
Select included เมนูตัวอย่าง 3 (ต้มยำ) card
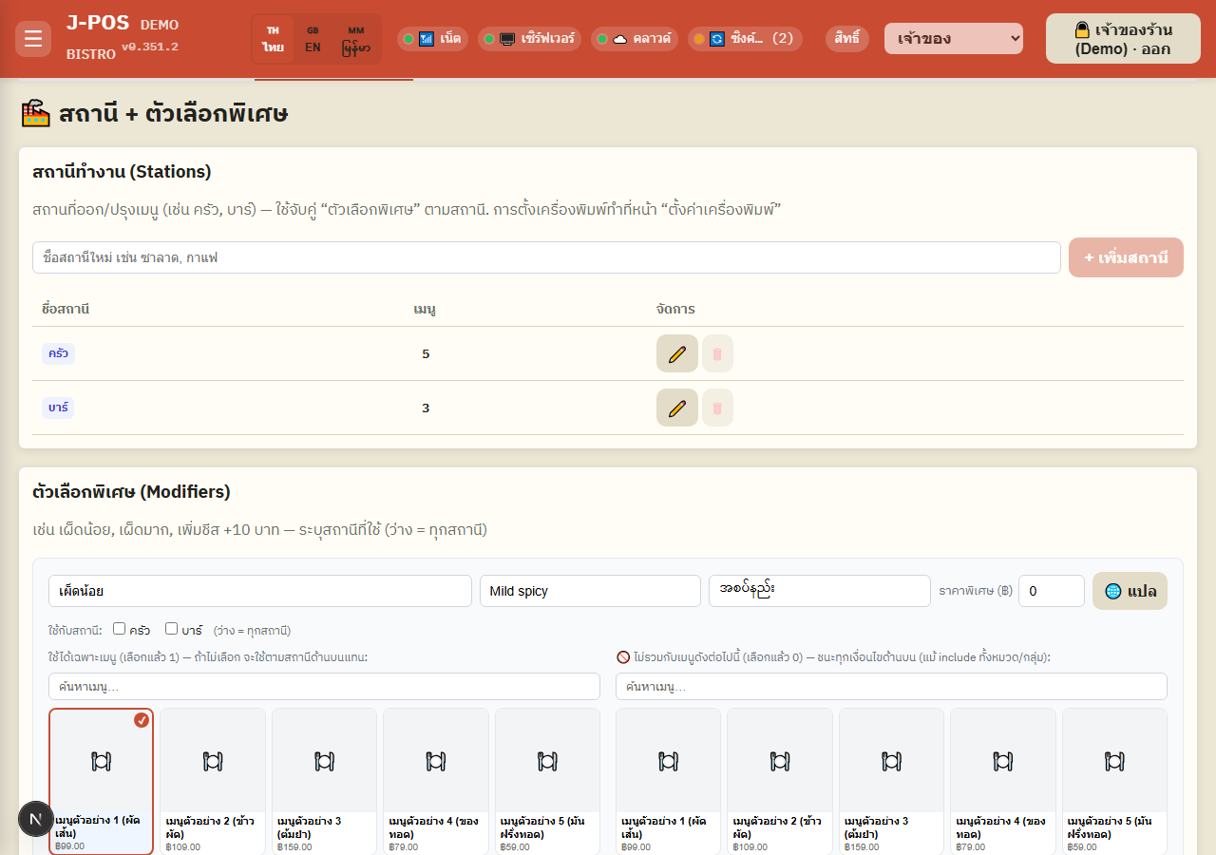click(324, 781)
